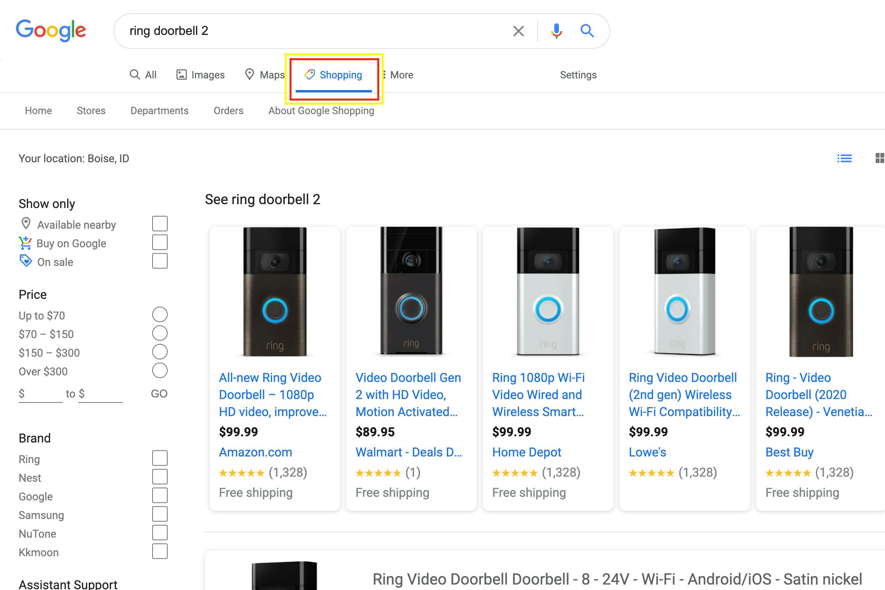Screen dimensions: 885x590
Task: Select $150 – $300 price option
Action: click(160, 352)
